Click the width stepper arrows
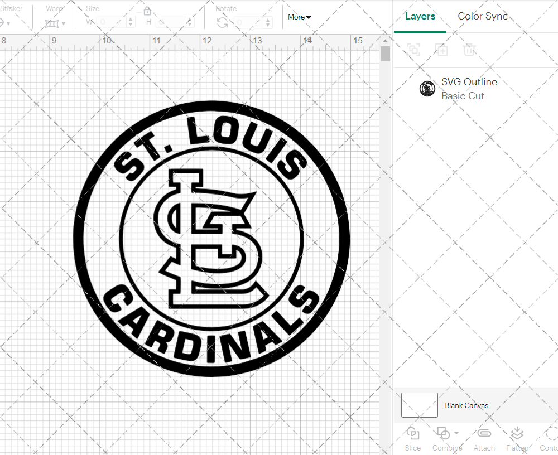The height and width of the screenshot is (455, 558). (131, 22)
